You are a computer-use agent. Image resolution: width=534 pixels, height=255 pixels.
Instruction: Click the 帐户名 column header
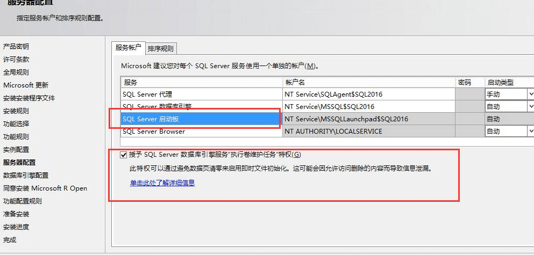tap(369, 82)
